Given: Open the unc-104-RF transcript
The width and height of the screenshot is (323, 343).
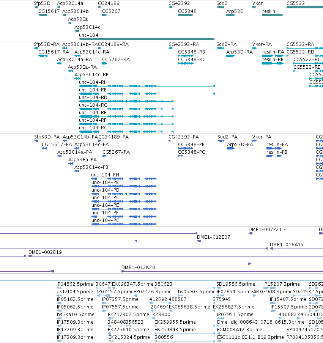Looking at the screenshot, I should coord(126,124).
